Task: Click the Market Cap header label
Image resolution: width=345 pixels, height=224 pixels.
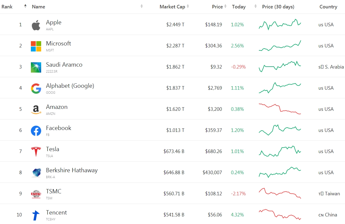Action: point(172,7)
